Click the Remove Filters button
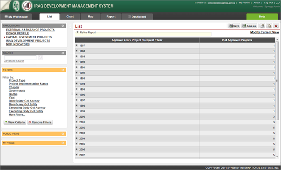 tap(40, 122)
